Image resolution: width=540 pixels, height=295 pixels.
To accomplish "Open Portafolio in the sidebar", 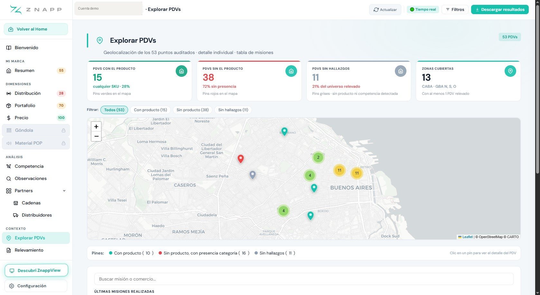I will coord(36,105).
